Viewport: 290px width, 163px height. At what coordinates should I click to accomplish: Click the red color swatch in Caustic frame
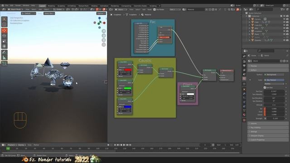128,70
